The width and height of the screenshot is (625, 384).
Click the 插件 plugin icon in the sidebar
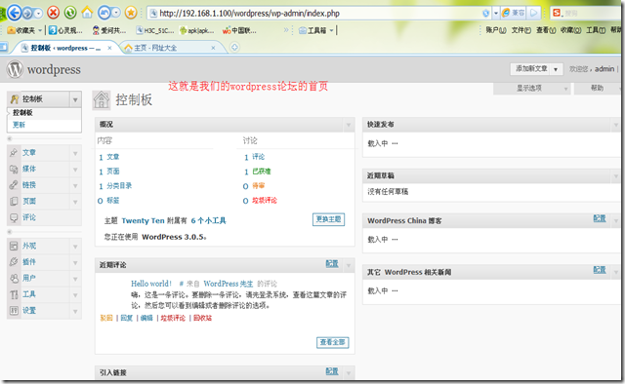(14, 262)
